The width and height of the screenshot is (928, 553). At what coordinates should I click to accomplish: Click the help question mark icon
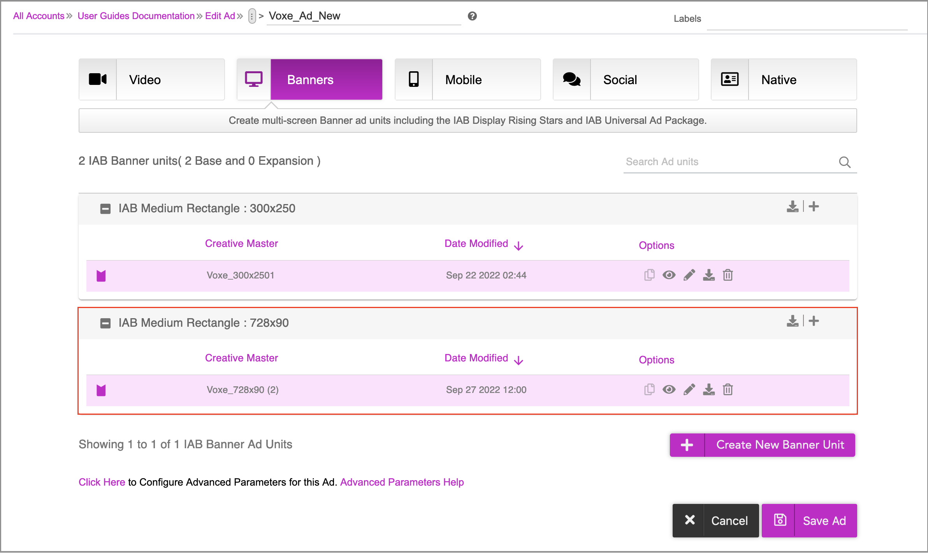pyautogui.click(x=472, y=16)
